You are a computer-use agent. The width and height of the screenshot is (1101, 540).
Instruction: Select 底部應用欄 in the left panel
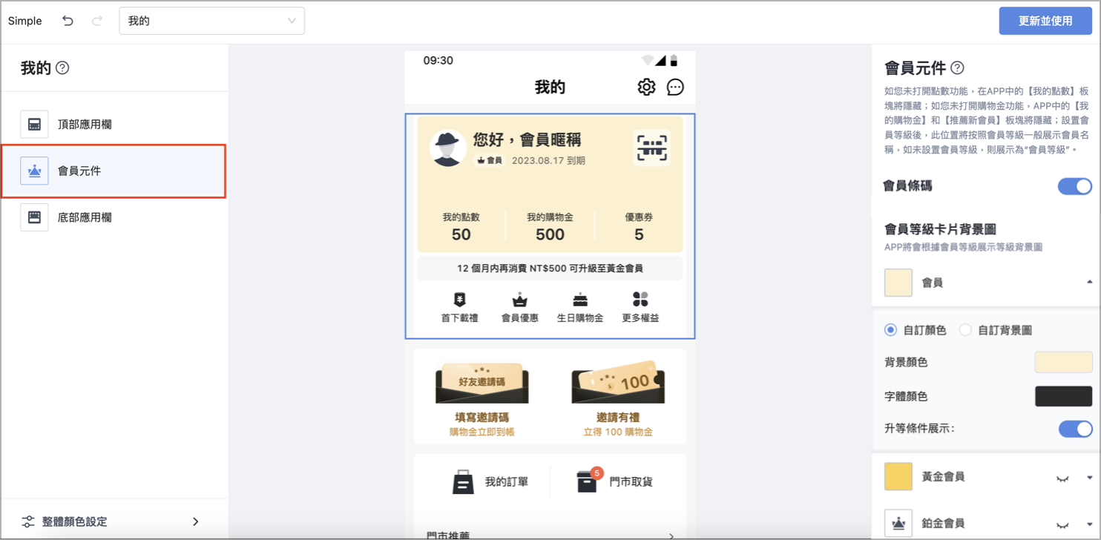pos(114,217)
